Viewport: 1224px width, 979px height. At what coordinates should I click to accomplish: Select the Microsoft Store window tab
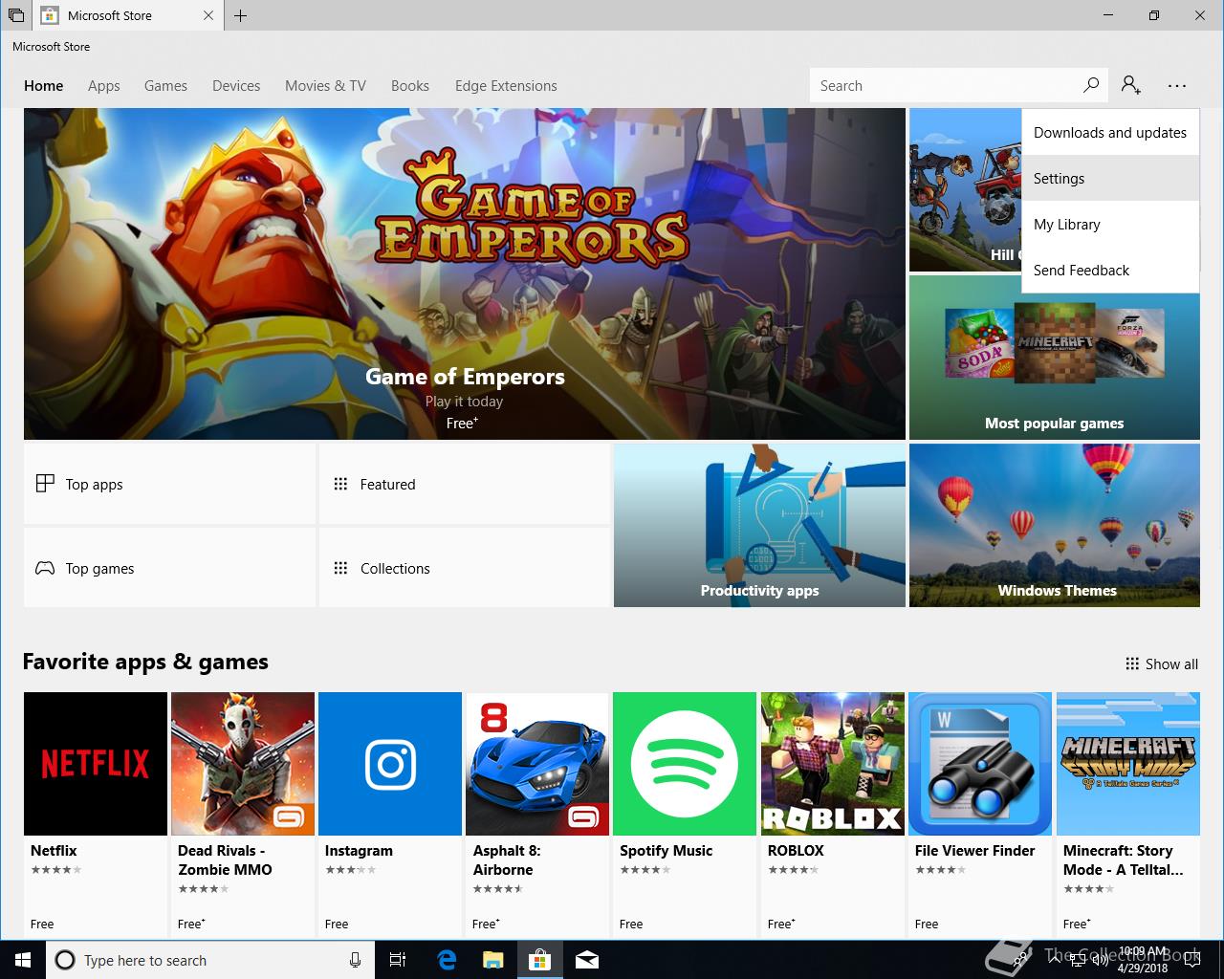point(129,15)
